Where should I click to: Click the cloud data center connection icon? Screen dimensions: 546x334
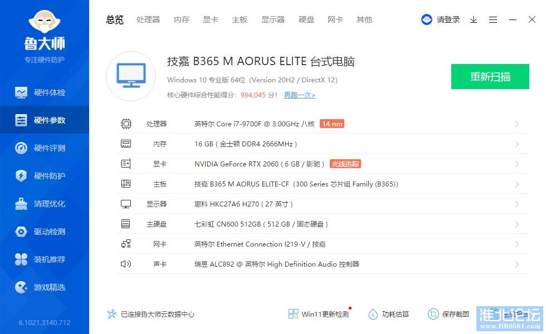(112, 314)
